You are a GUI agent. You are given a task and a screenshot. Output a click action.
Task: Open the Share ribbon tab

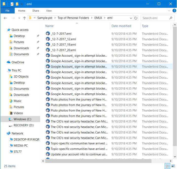pos(36,11)
